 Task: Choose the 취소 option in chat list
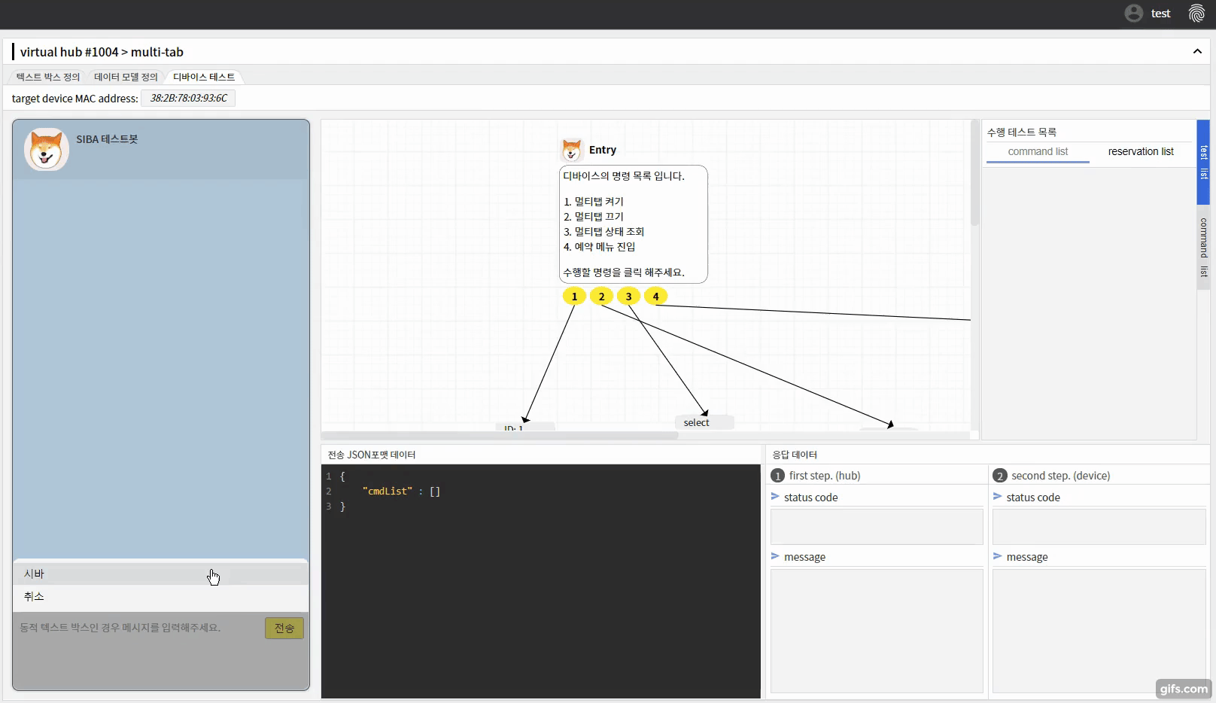(161, 596)
